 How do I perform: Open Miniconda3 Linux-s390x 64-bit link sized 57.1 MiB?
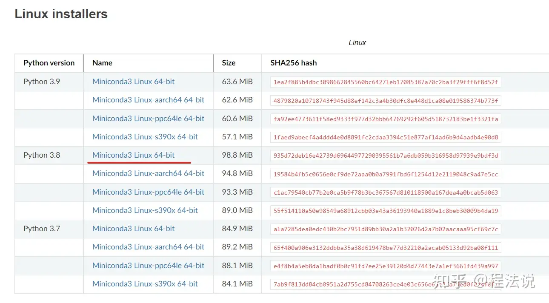point(145,137)
